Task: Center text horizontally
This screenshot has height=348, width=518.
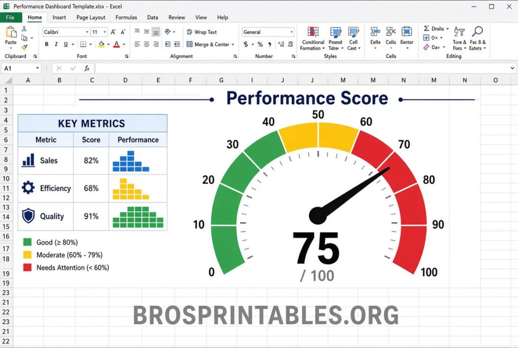Action: pos(146,44)
